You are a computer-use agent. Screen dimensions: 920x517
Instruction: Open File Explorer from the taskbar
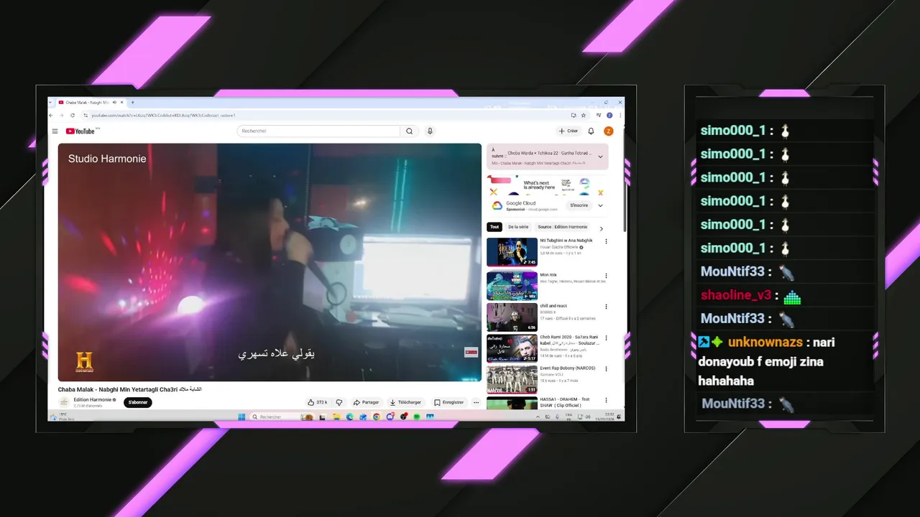[x=336, y=416]
